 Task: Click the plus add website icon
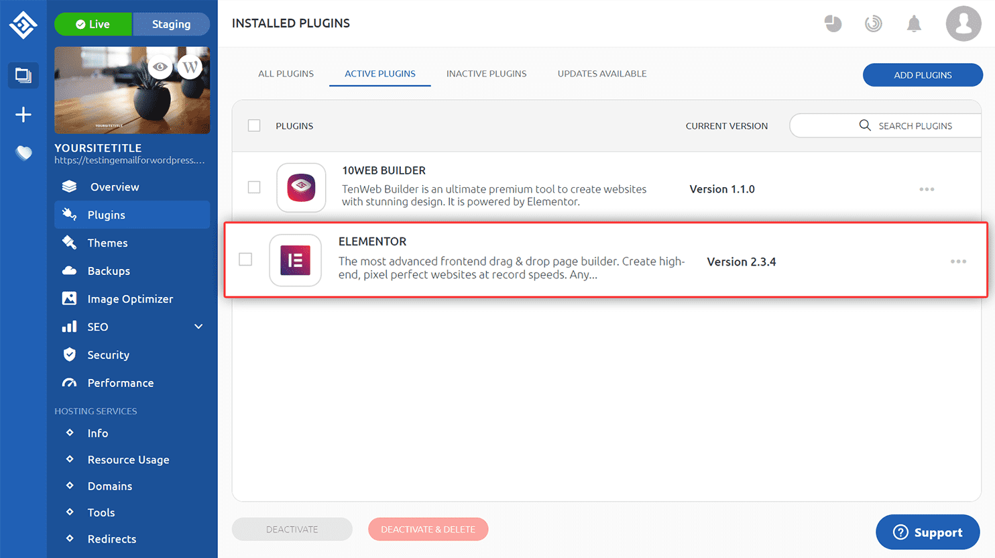click(23, 115)
